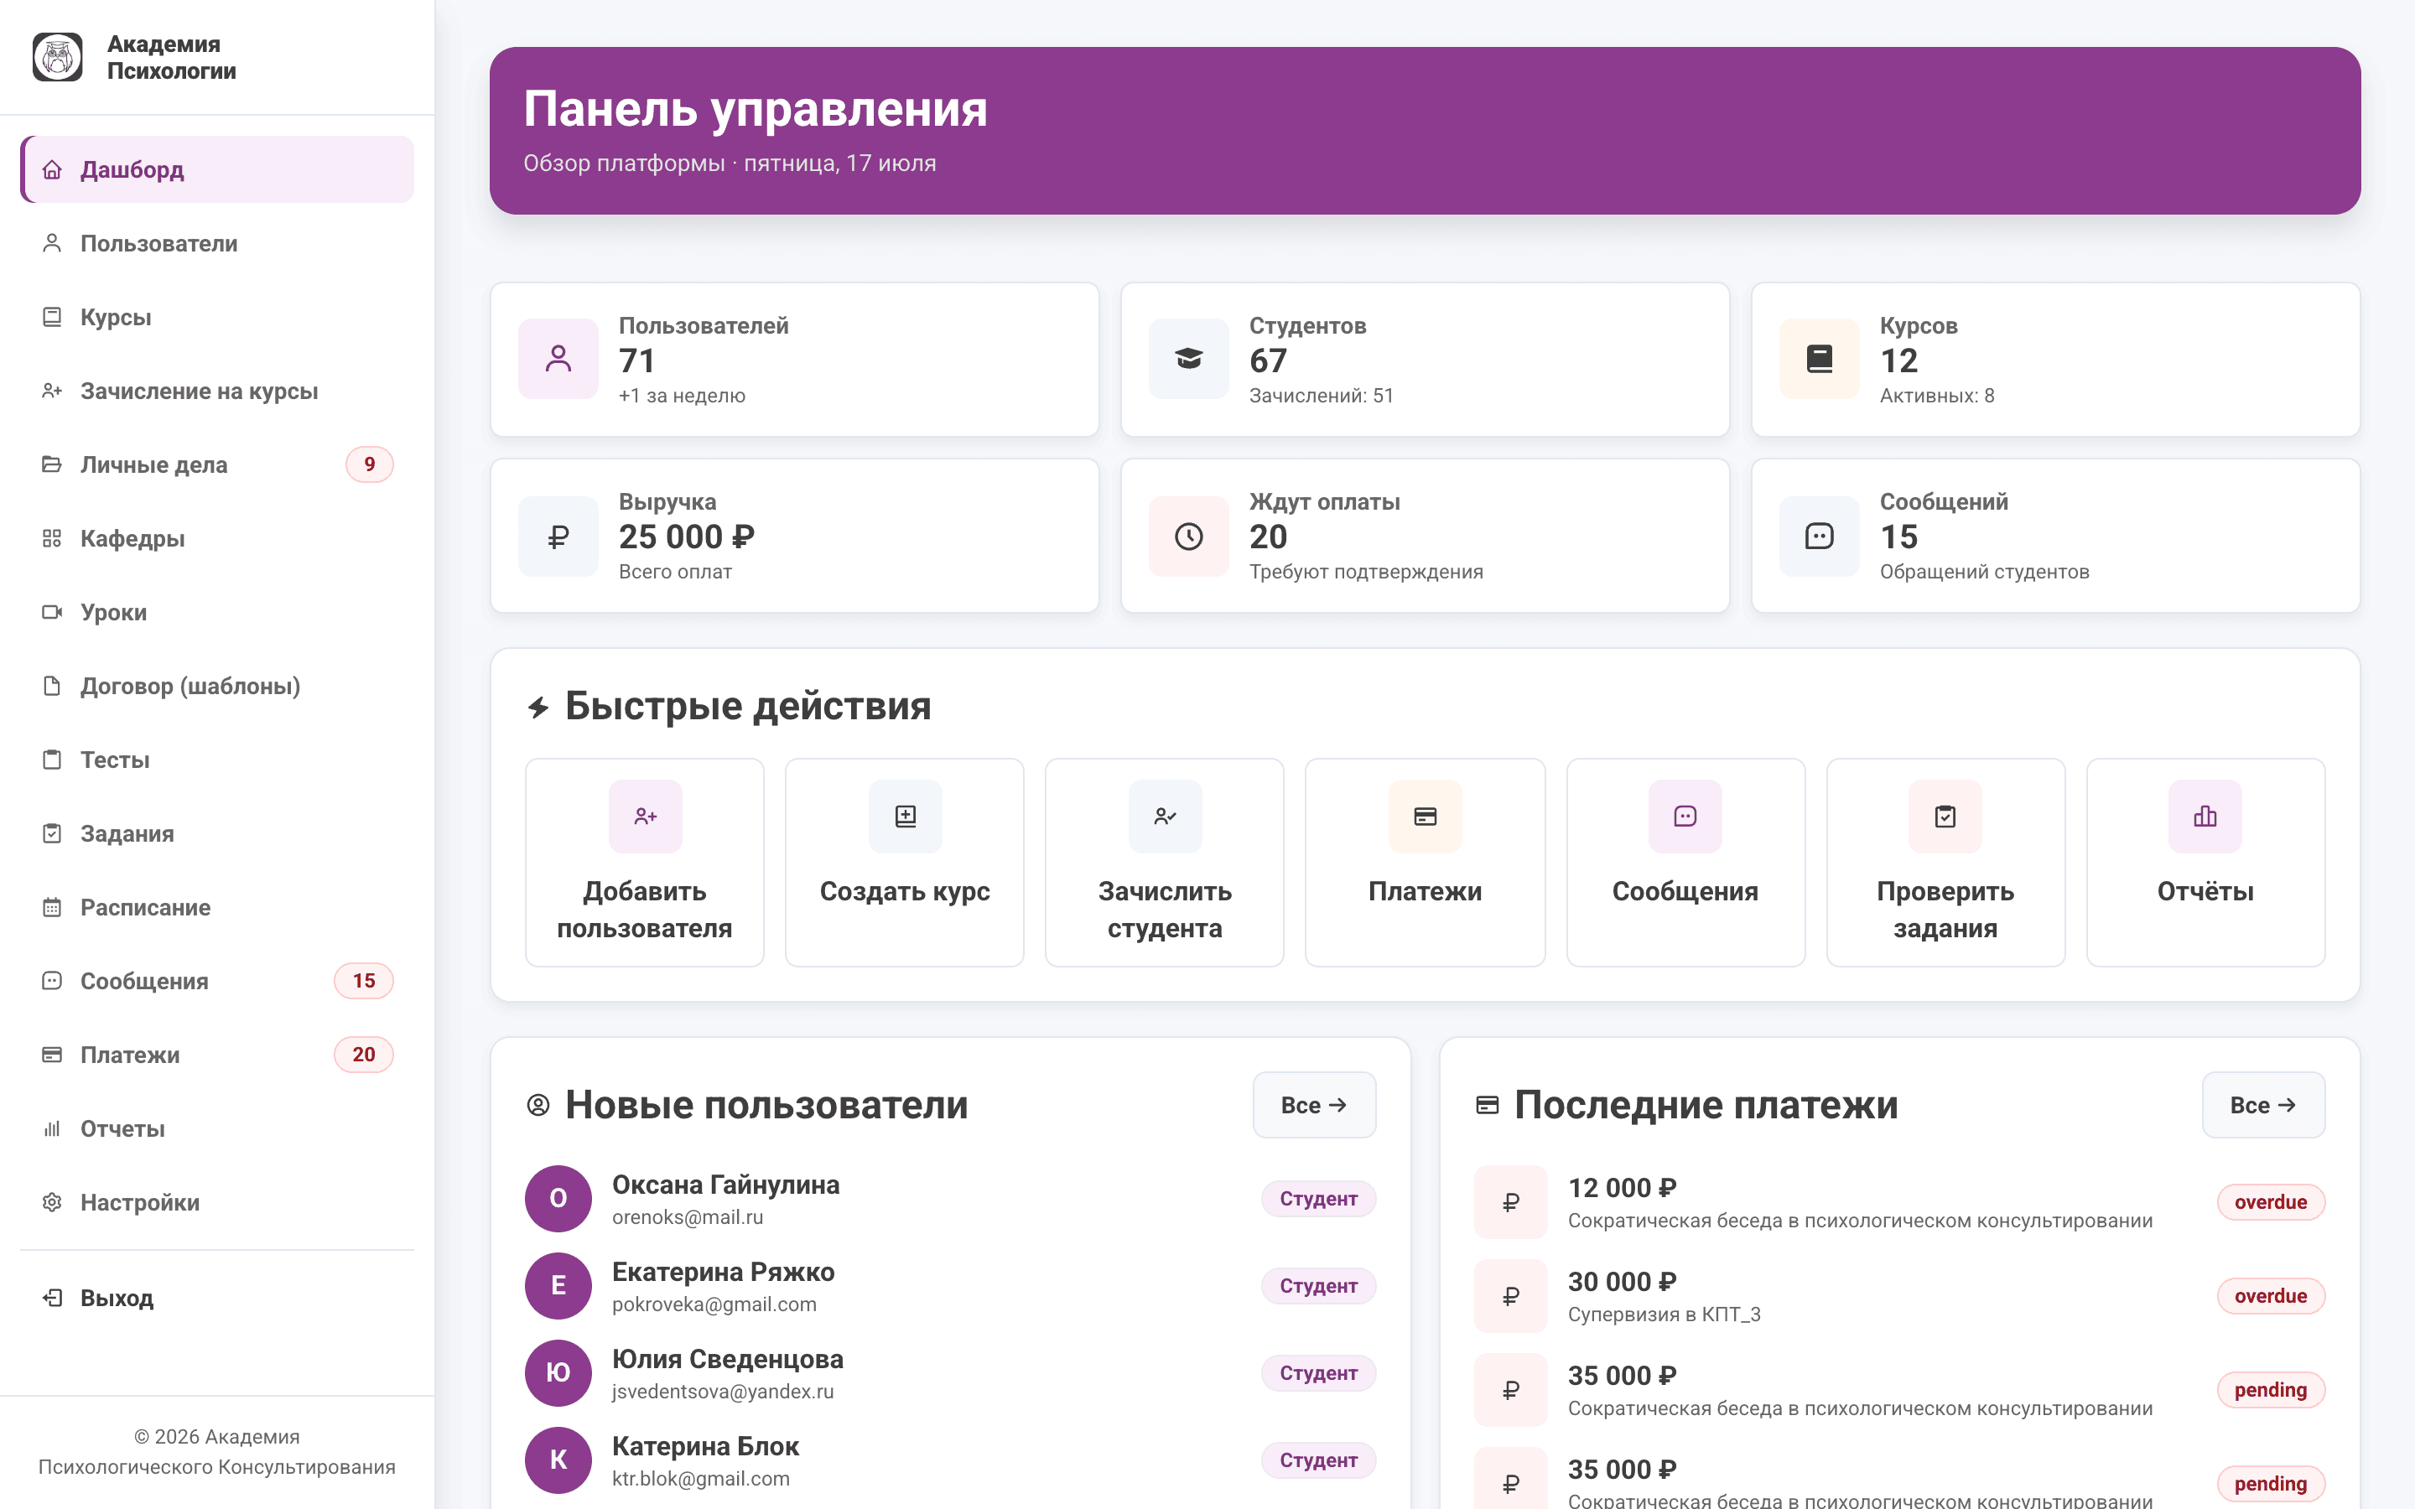Click the overdue status on 12 000 ₽ payment
Image resolution: width=2415 pixels, height=1509 pixels.
tap(2270, 1203)
